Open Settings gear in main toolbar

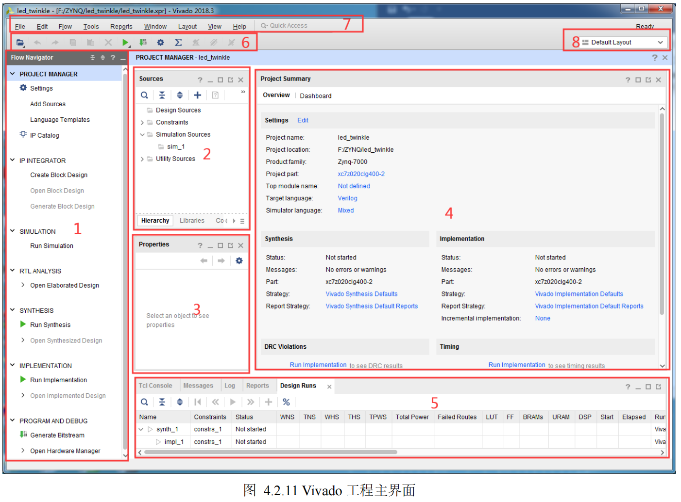click(161, 43)
